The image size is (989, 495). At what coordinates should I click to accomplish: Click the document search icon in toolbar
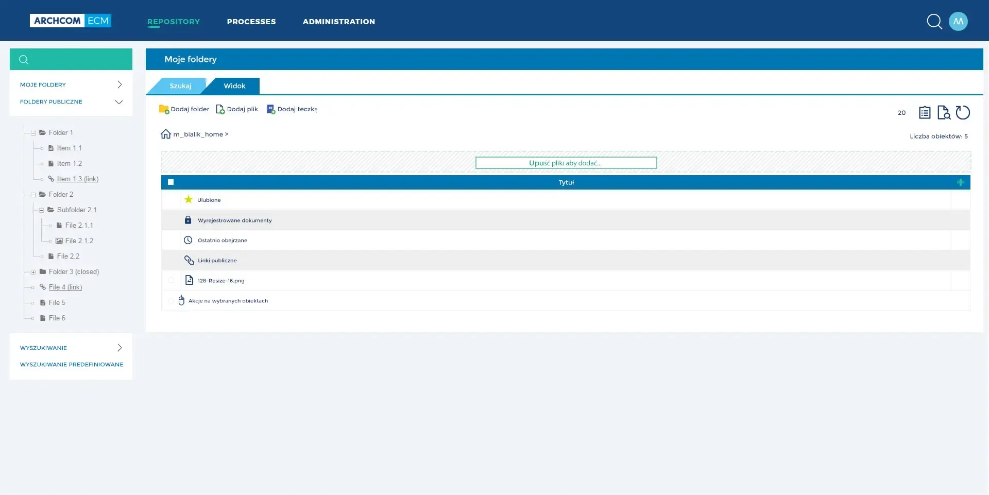point(944,112)
